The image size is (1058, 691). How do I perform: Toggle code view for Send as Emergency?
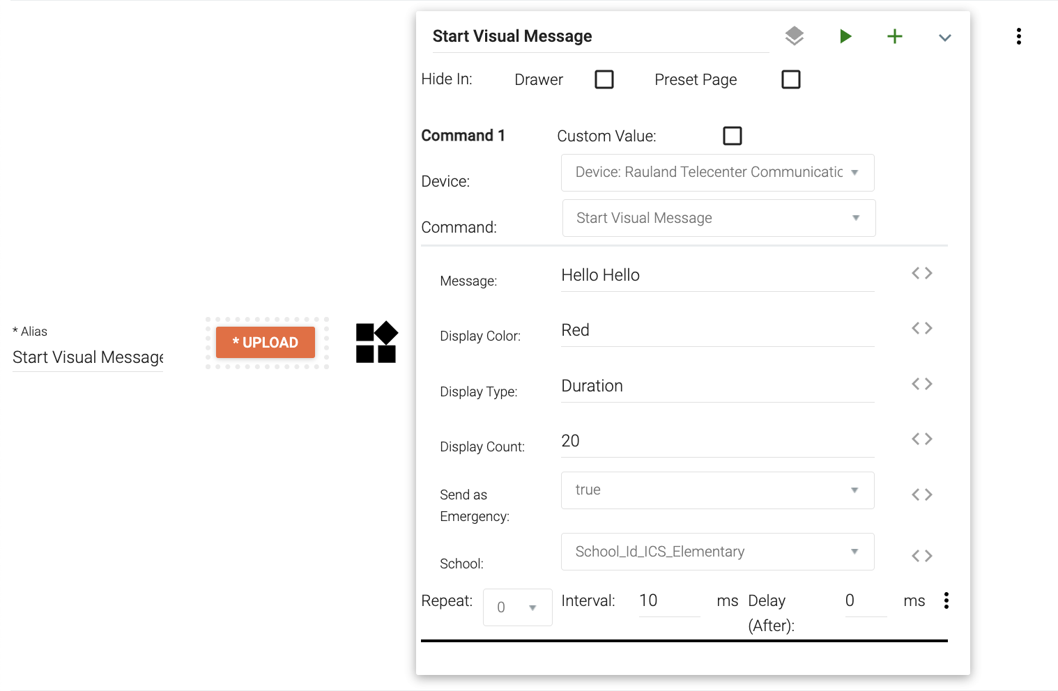921,495
